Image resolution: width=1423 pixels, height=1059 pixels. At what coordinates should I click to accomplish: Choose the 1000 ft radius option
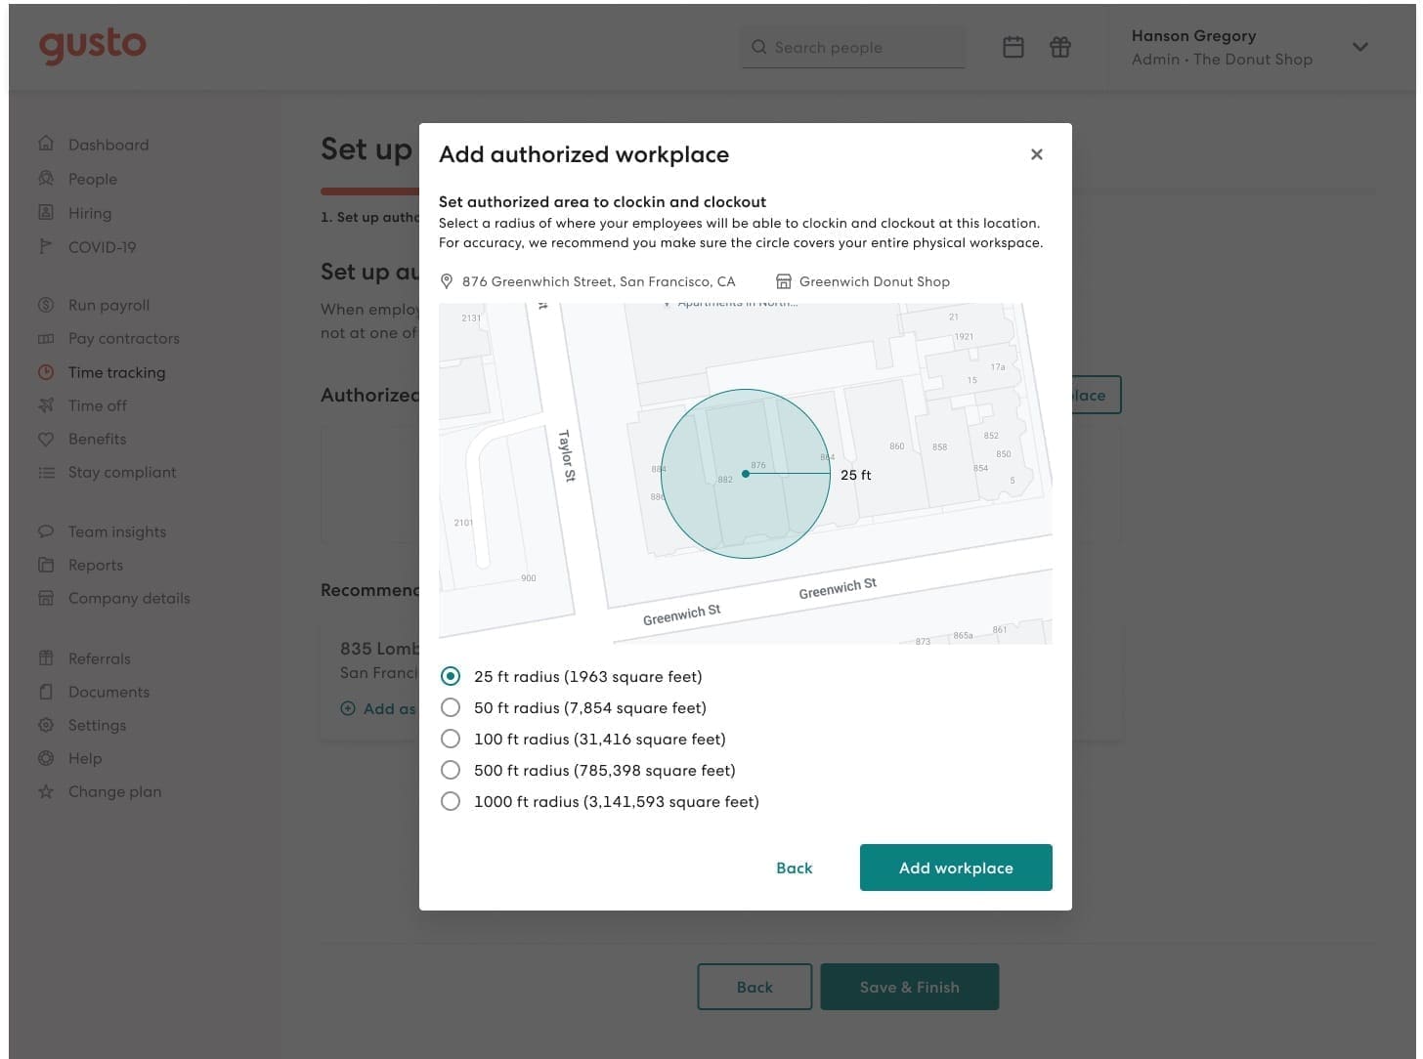pos(451,800)
